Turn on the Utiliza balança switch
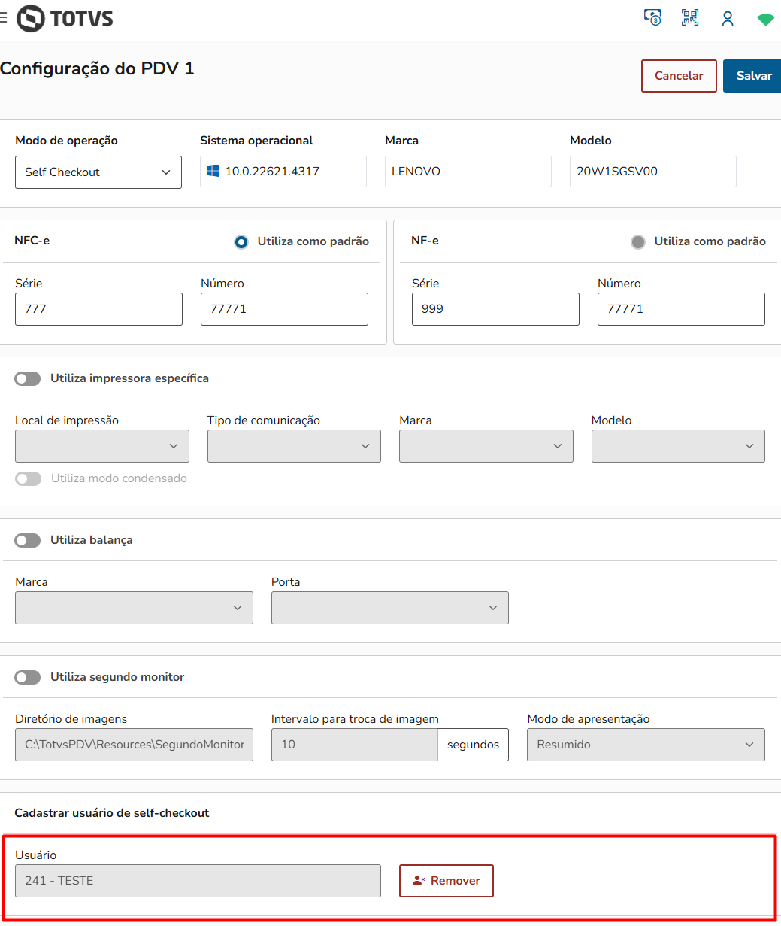 [28, 540]
